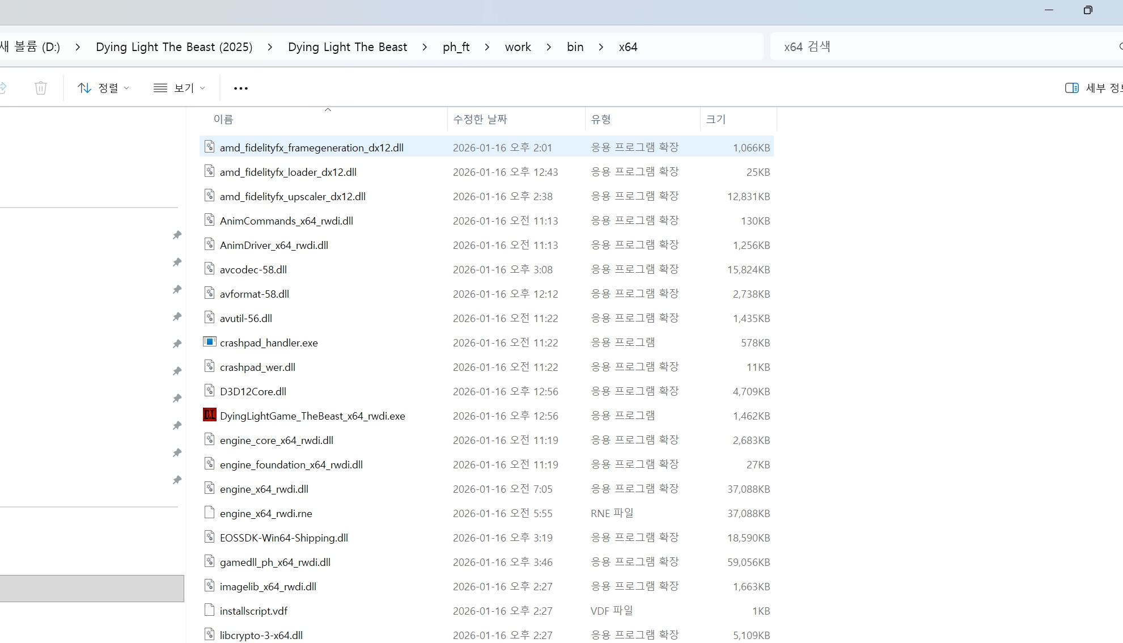Select file name engine_x64_rwdi.rne
This screenshot has width=1123, height=643.
[266, 514]
